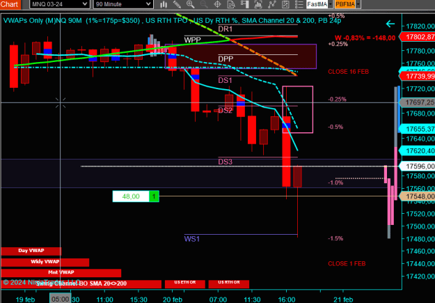Click the 48,00 position P&L label
The height and width of the screenshot is (303, 435).
(131, 196)
